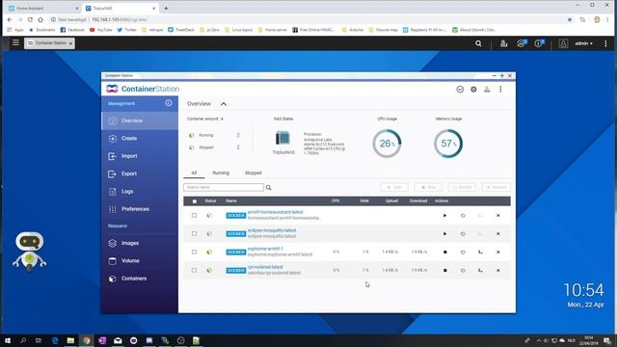Click the QNAP robot assistant on the desktop

[30, 251]
